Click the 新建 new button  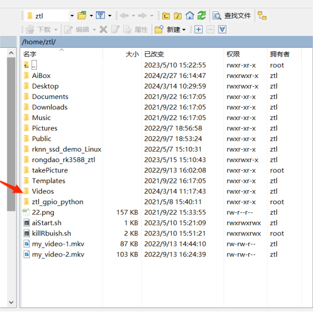pyautogui.click(x=170, y=30)
